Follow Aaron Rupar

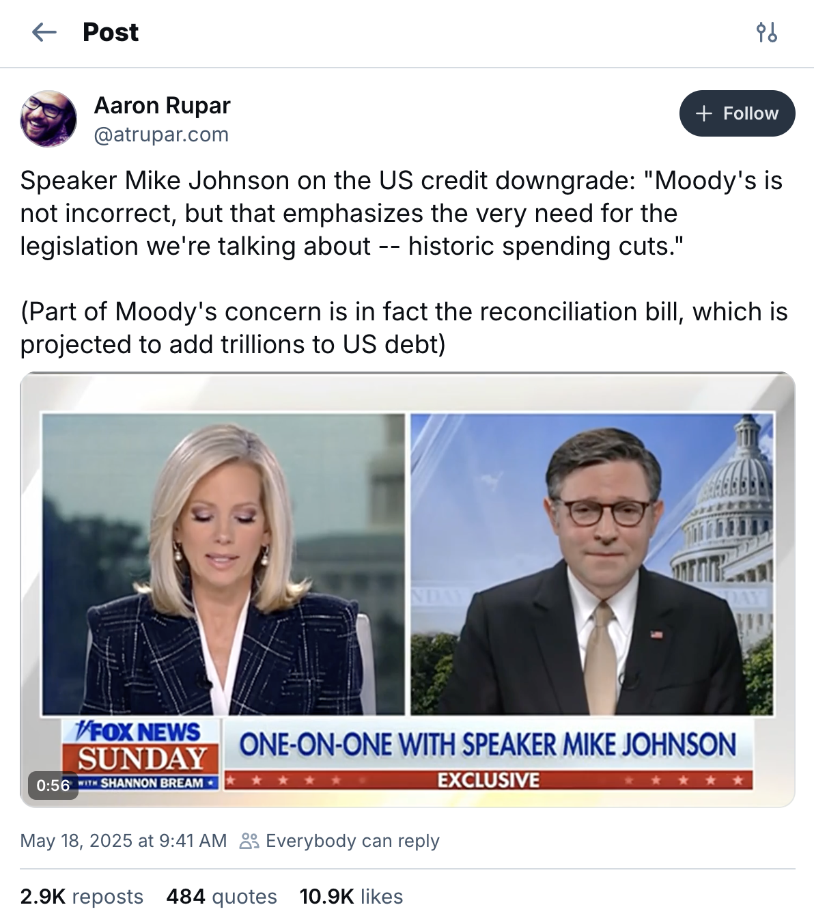point(738,113)
